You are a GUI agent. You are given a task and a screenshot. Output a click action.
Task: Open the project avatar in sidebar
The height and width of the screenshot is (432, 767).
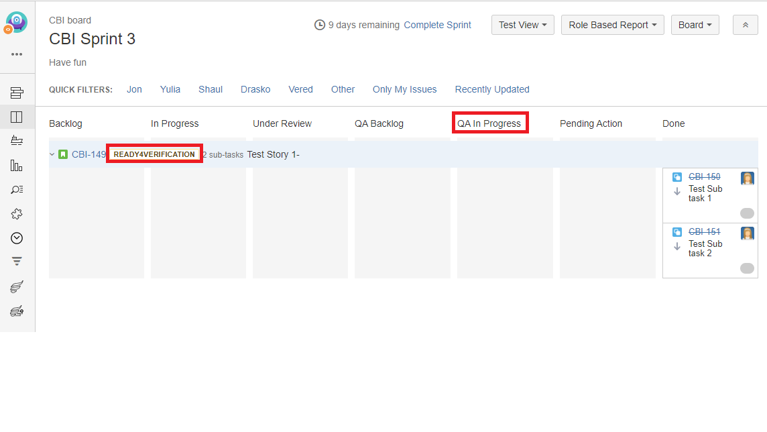[x=16, y=23]
